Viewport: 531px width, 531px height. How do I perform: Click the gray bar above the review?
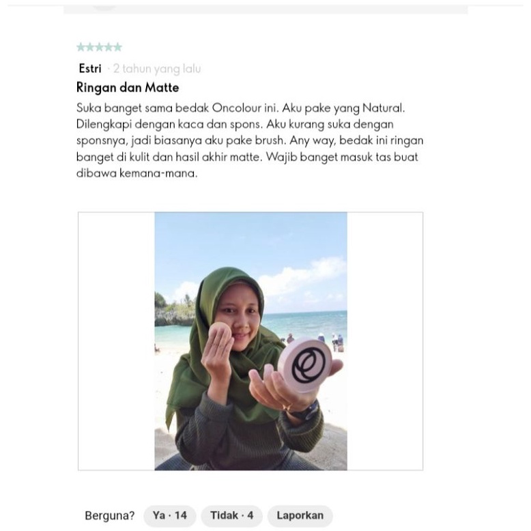265,10
